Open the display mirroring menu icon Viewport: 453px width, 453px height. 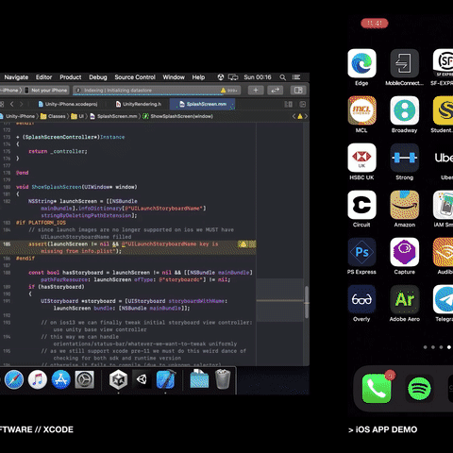point(233,77)
